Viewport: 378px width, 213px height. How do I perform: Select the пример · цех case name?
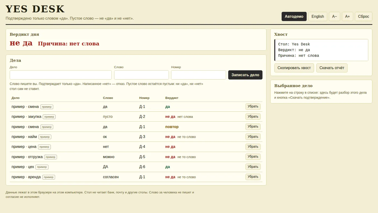(23, 167)
